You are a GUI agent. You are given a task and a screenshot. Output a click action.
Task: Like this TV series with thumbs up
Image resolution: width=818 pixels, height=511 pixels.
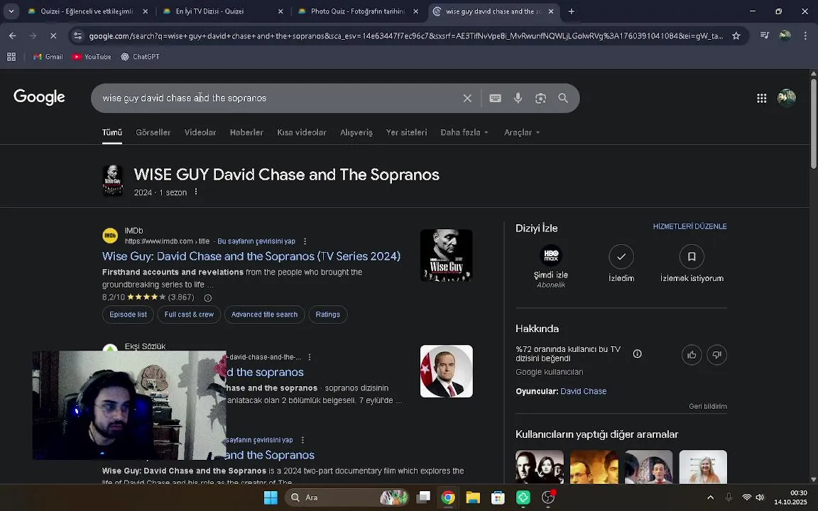click(x=692, y=355)
